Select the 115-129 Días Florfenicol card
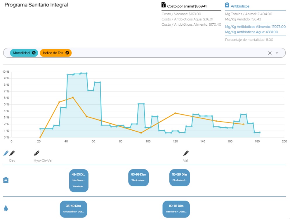The height and width of the screenshot is (219, 290). click(x=180, y=177)
